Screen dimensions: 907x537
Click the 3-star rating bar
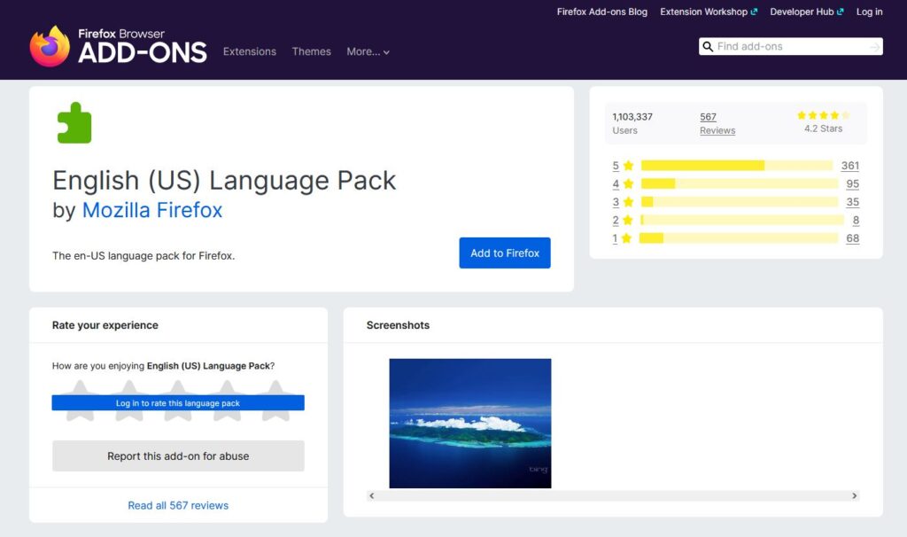click(740, 202)
